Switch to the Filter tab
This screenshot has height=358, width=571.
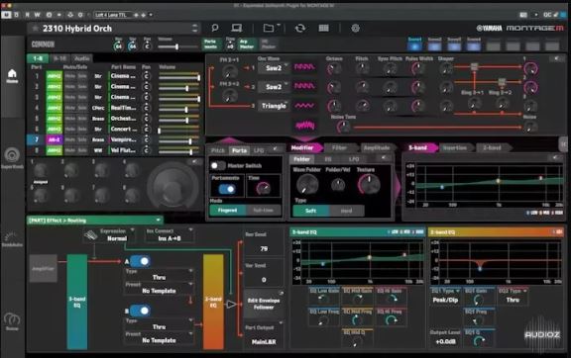(339, 147)
